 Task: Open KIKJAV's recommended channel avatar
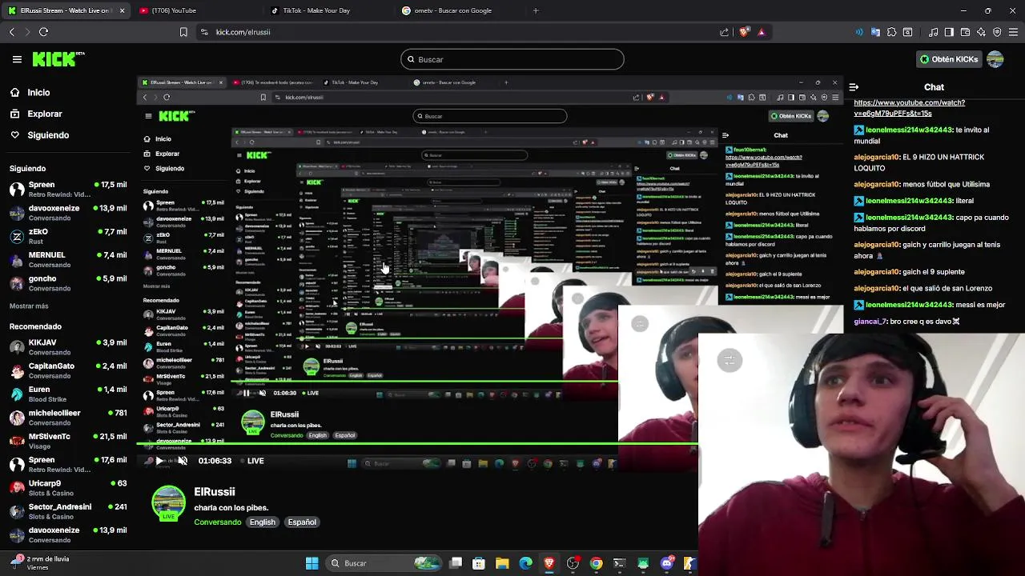[x=17, y=347]
